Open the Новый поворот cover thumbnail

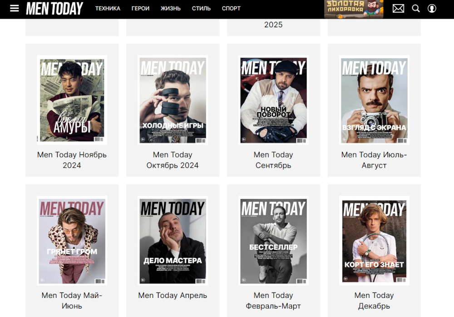click(x=273, y=100)
